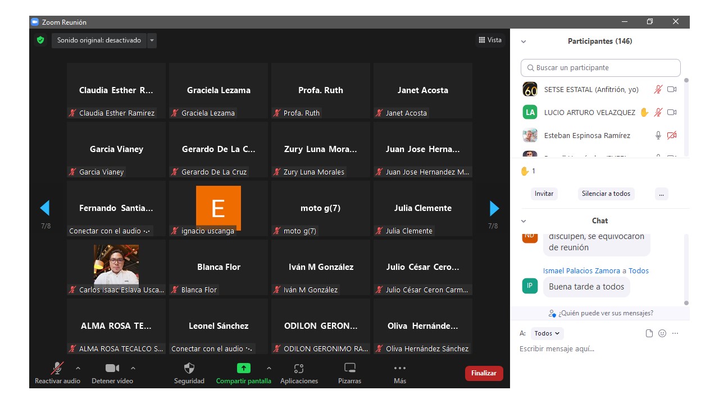The height and width of the screenshot is (404, 719).
Task: Click the raised hand count indicator
Action: pyautogui.click(x=528, y=171)
